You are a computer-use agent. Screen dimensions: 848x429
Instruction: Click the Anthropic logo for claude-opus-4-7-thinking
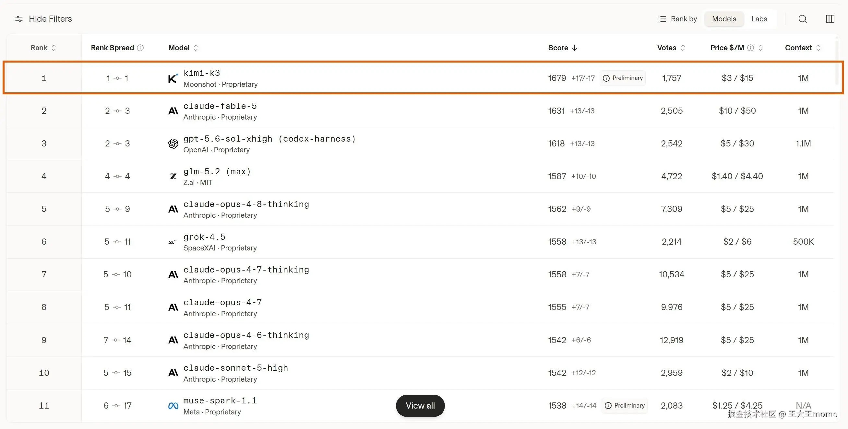[173, 275]
